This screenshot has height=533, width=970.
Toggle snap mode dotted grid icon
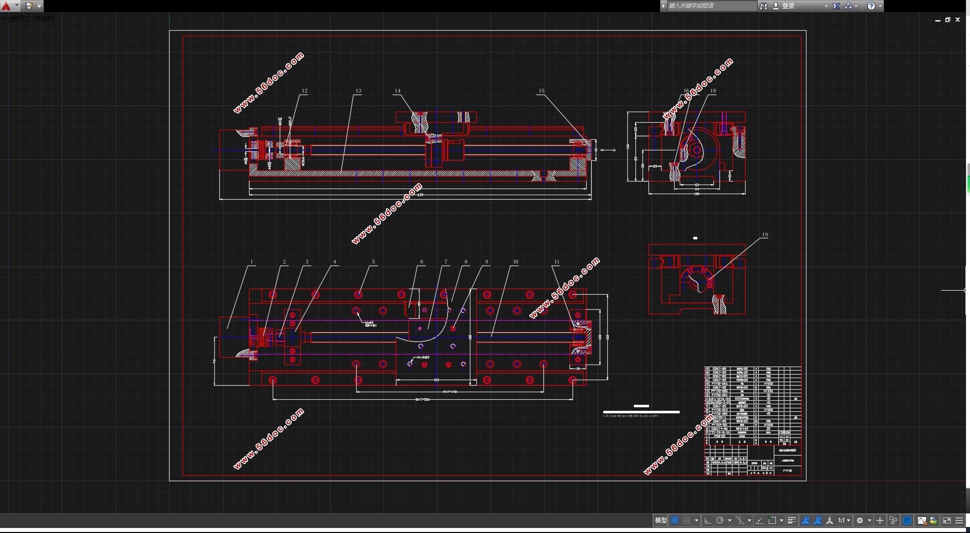pos(686,520)
